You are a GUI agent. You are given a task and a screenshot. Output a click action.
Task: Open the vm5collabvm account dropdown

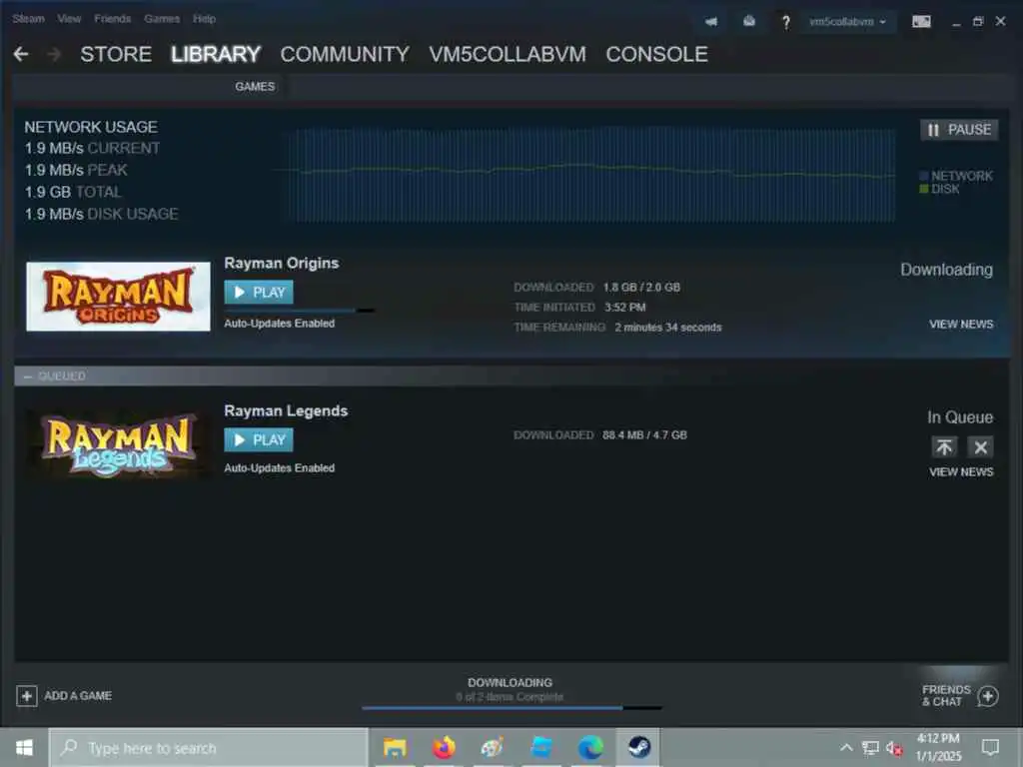tap(847, 22)
